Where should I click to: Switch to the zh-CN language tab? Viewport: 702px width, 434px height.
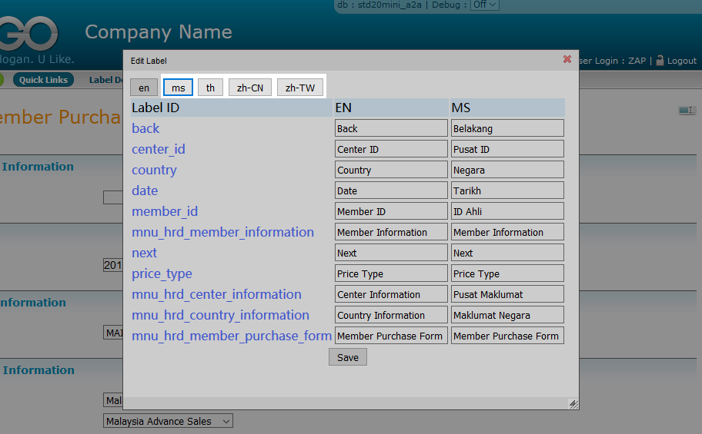[249, 88]
